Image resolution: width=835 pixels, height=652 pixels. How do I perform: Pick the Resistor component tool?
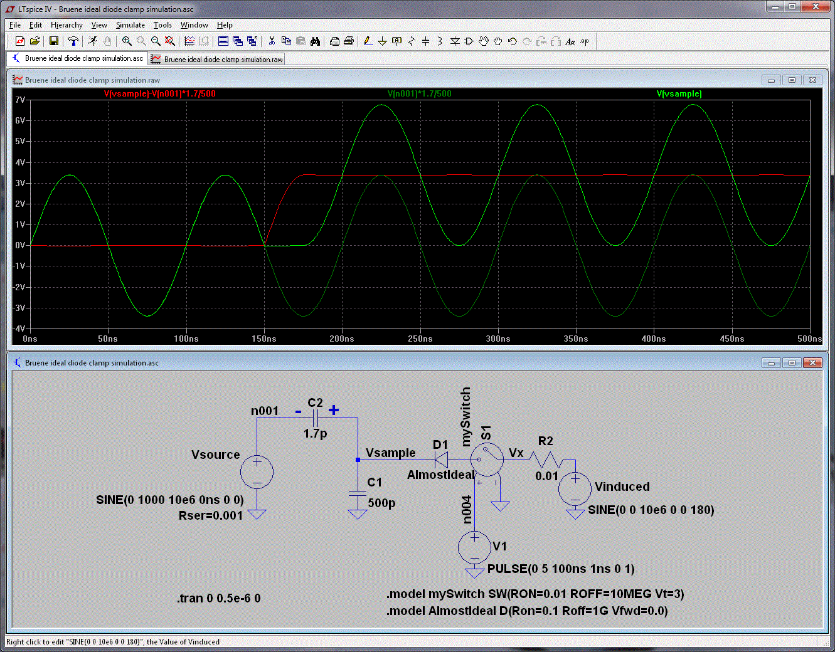[x=412, y=41]
